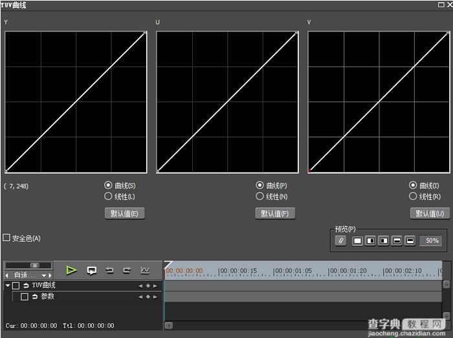Click the Ttl: 00:00:00:00 timecode
The image size is (453, 338).
click(89, 326)
